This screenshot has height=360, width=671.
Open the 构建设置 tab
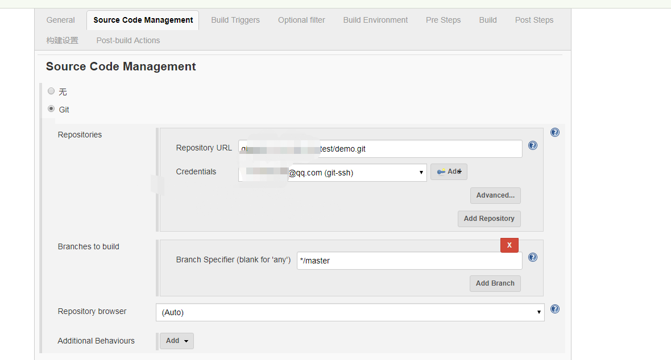tap(63, 40)
